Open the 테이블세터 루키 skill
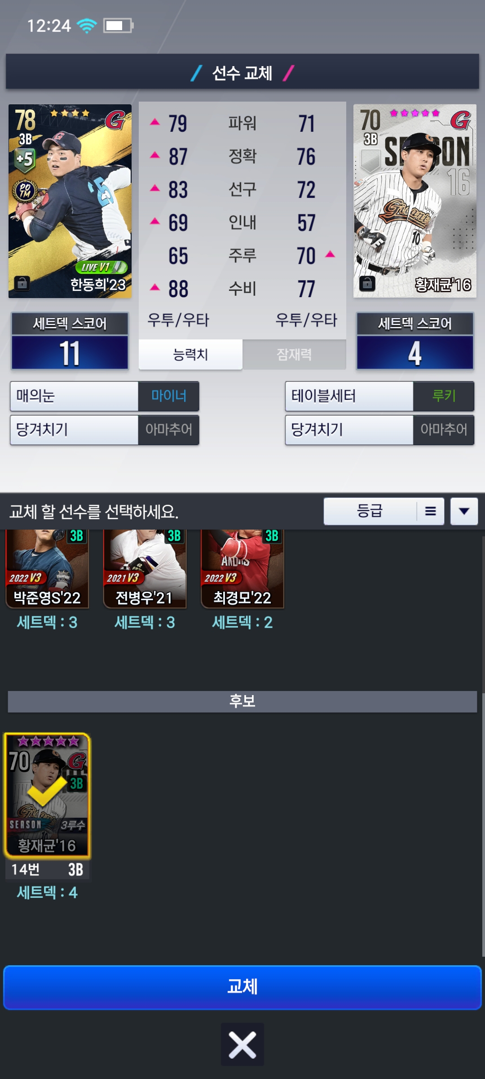 pyautogui.click(x=380, y=396)
